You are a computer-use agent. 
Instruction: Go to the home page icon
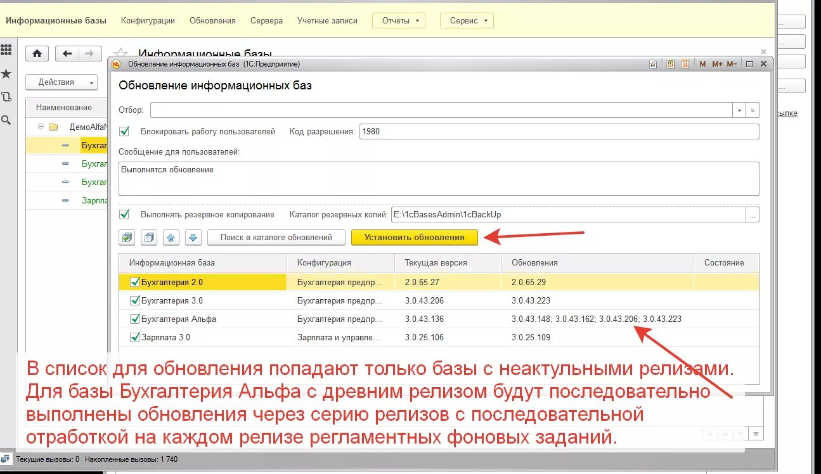(x=37, y=54)
